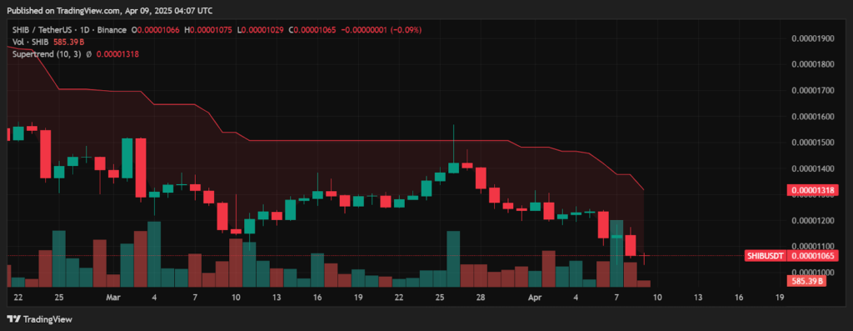The image size is (853, 331).
Task: Click the Apr label on the date axis
Action: coord(536,298)
